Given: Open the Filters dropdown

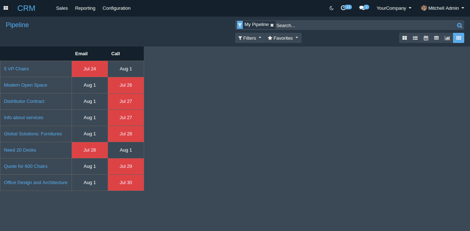Looking at the screenshot, I should tap(250, 38).
